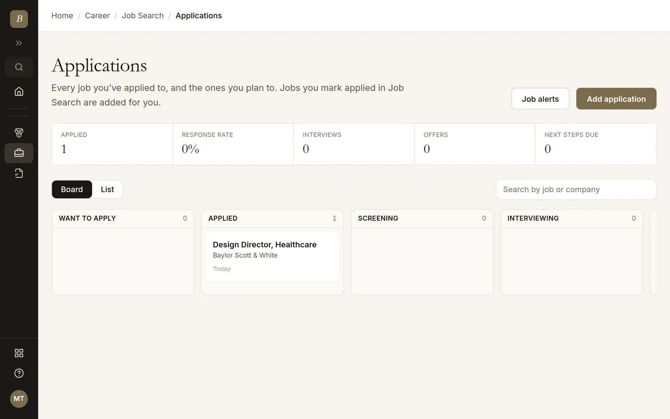The width and height of the screenshot is (670, 419).
Task: Select the briefcase career icon in sidebar
Action: click(19, 153)
